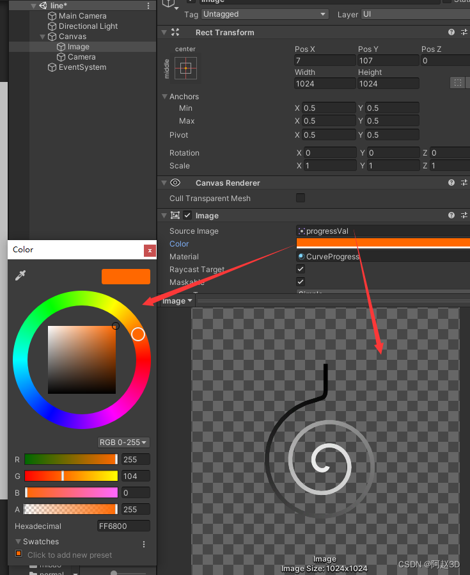Collapse the Canvas Renderer component

point(164,182)
